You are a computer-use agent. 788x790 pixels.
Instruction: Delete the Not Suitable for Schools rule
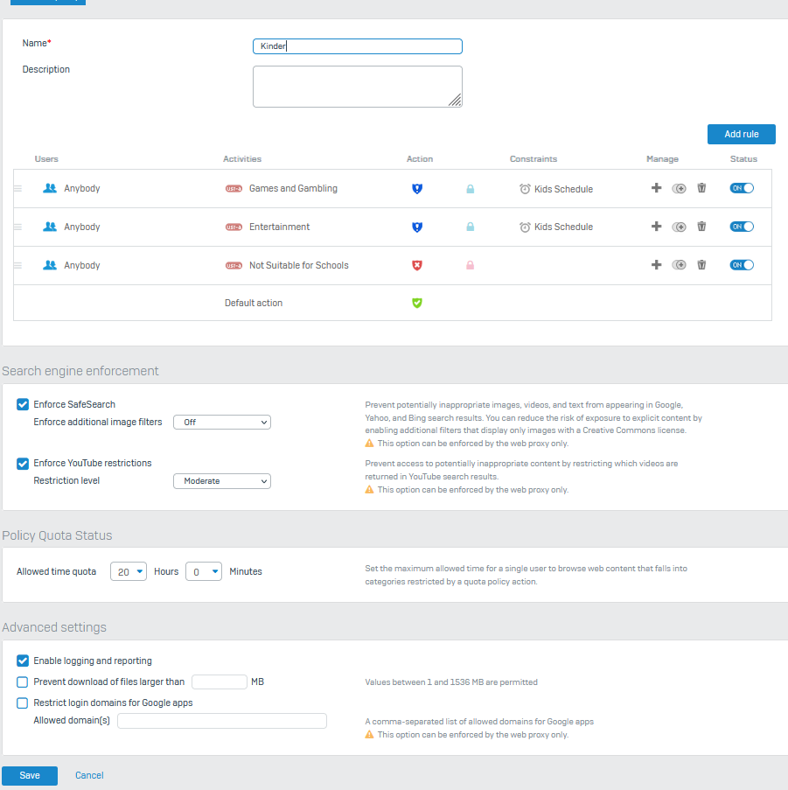[701, 265]
